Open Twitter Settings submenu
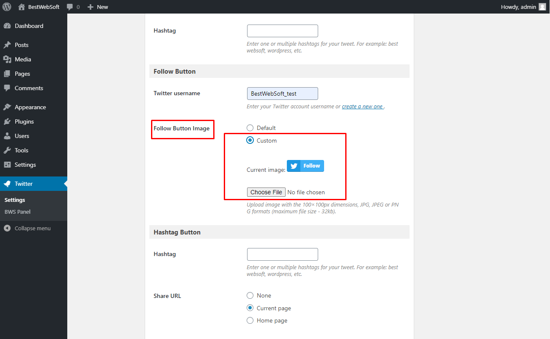The width and height of the screenshot is (550, 339). [15, 200]
